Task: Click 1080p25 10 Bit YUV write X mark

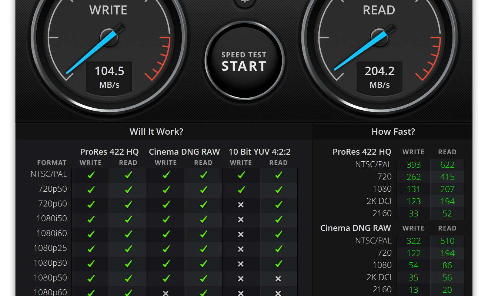Action: (241, 249)
